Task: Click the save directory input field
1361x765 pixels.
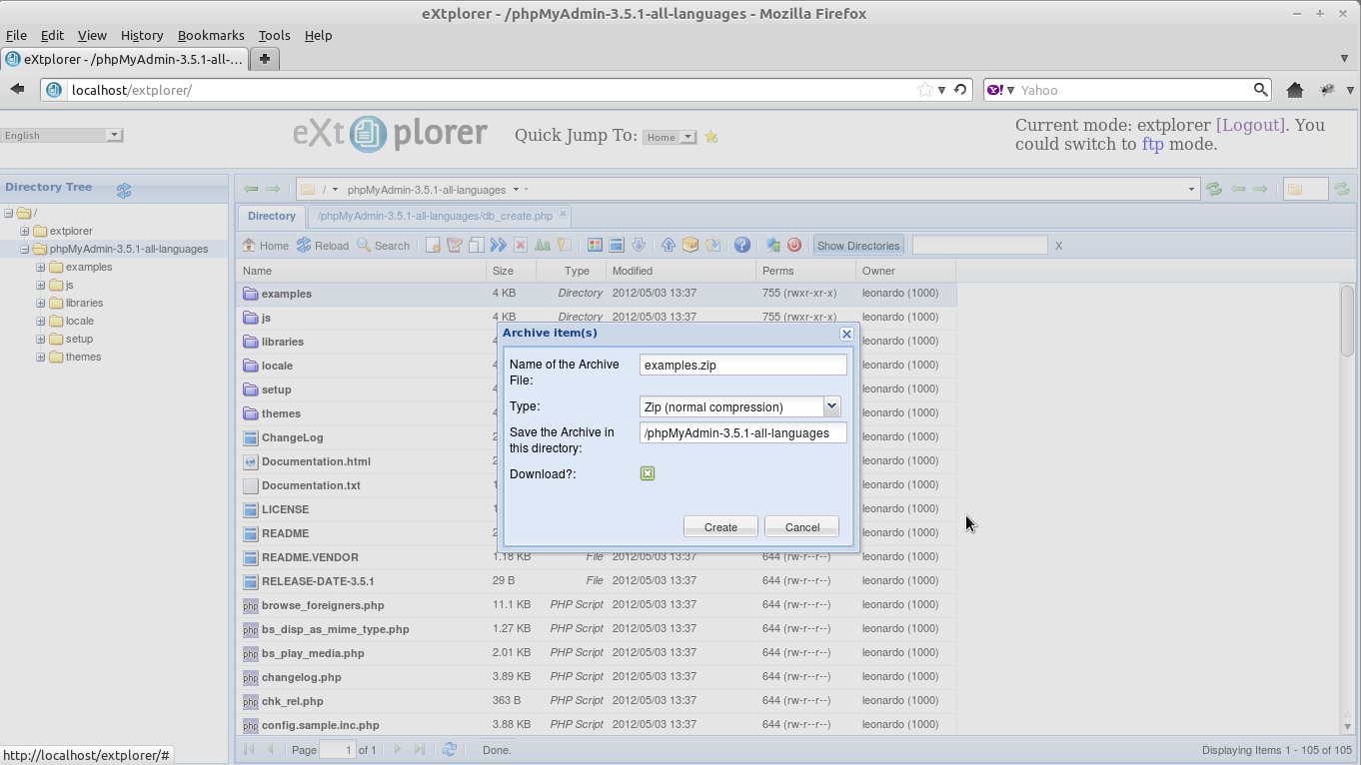Action: [x=742, y=432]
